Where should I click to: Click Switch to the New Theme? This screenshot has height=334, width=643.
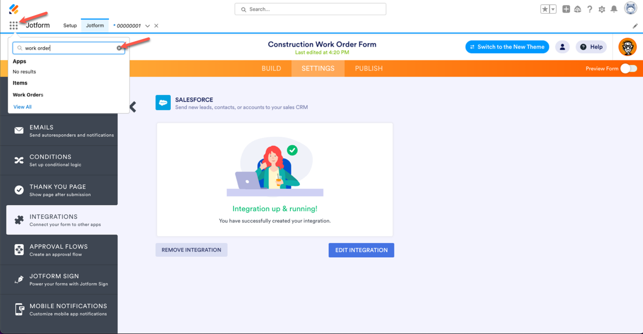[x=507, y=47]
